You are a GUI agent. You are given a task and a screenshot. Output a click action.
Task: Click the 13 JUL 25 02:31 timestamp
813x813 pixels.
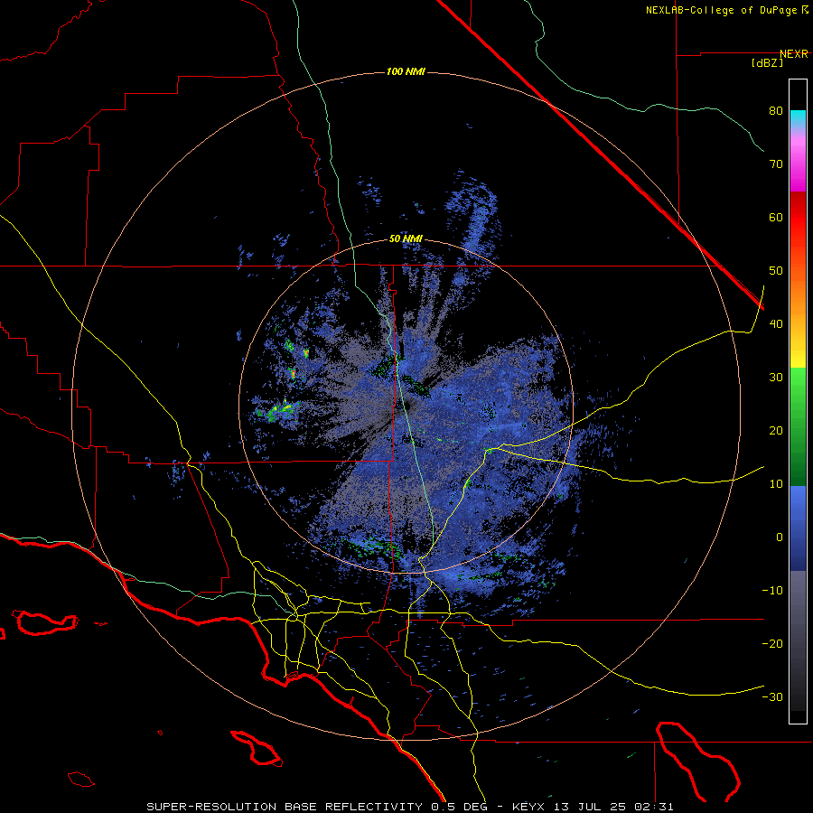pyautogui.click(x=614, y=807)
